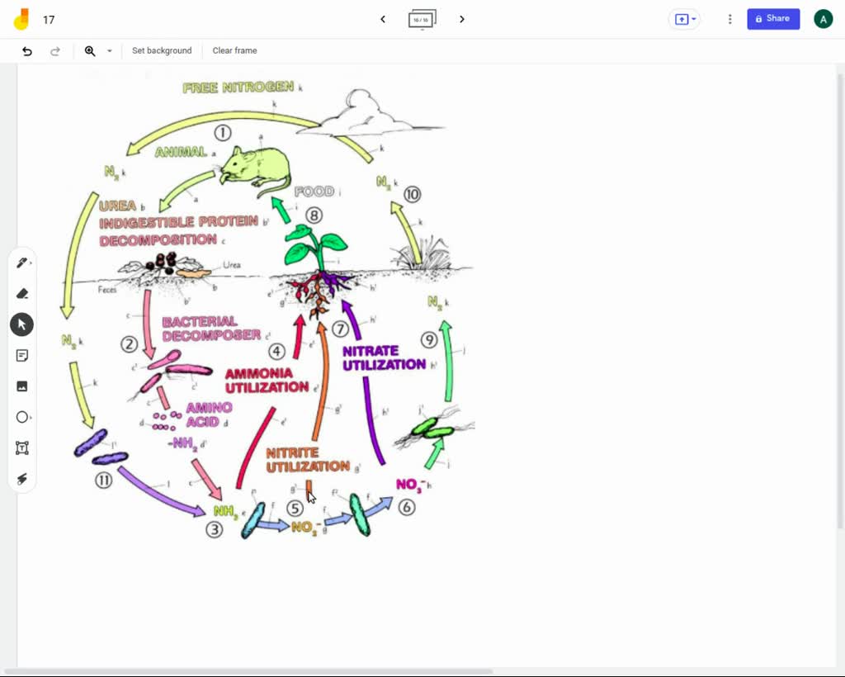
Task: Open the Add image tool
Action: pyautogui.click(x=21, y=386)
